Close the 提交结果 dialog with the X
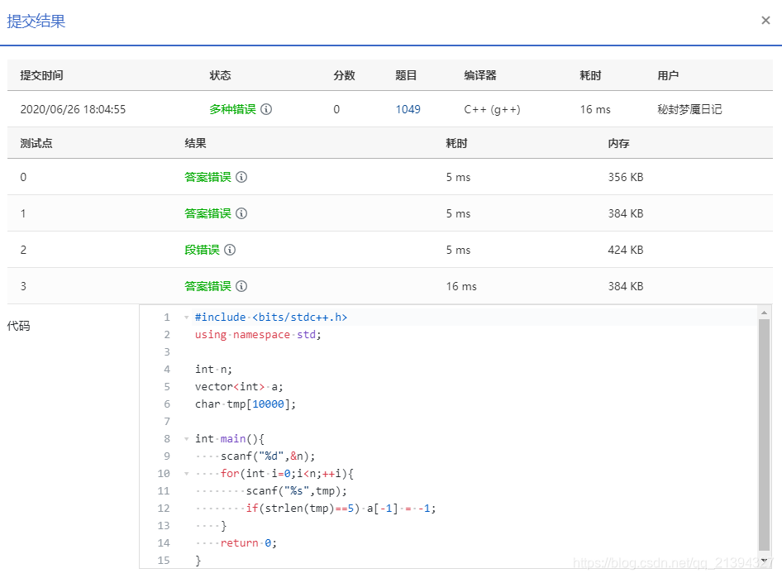The image size is (782, 578). pyautogui.click(x=765, y=21)
